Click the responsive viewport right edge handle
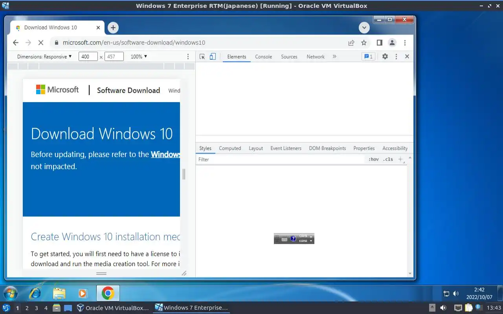 pos(184,174)
